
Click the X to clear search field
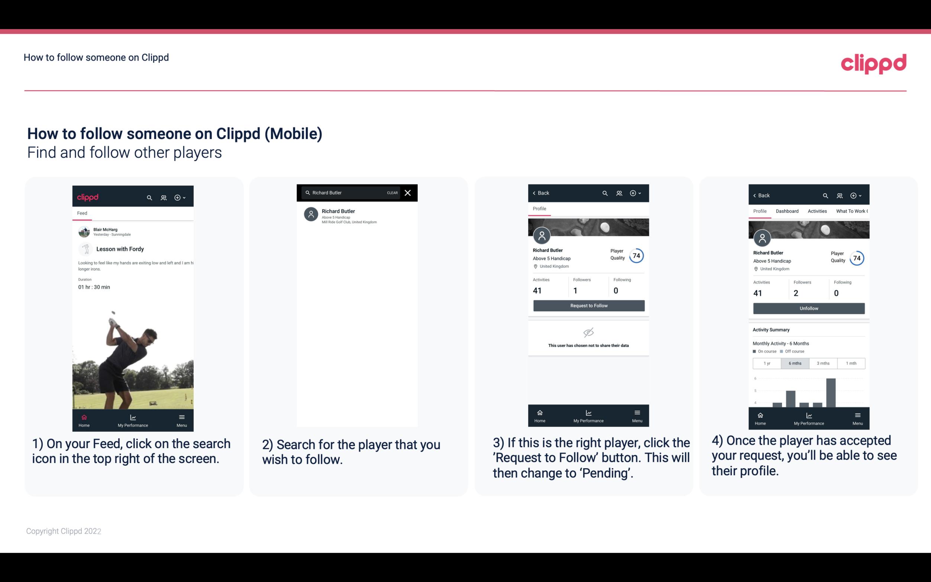tap(408, 192)
